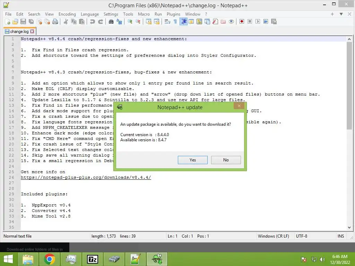Click the plus new-file button on menu bar
This screenshot has height=266, width=355.
click(332, 14)
